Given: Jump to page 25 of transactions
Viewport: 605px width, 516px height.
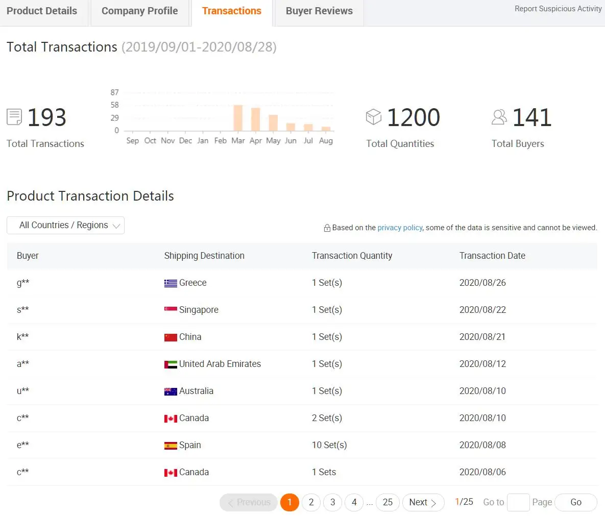Looking at the screenshot, I should (388, 502).
